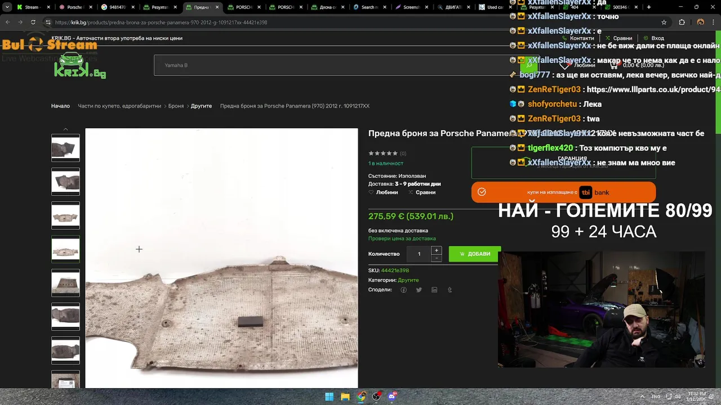Go back with the browser back arrow
721x405 pixels.
7,22
